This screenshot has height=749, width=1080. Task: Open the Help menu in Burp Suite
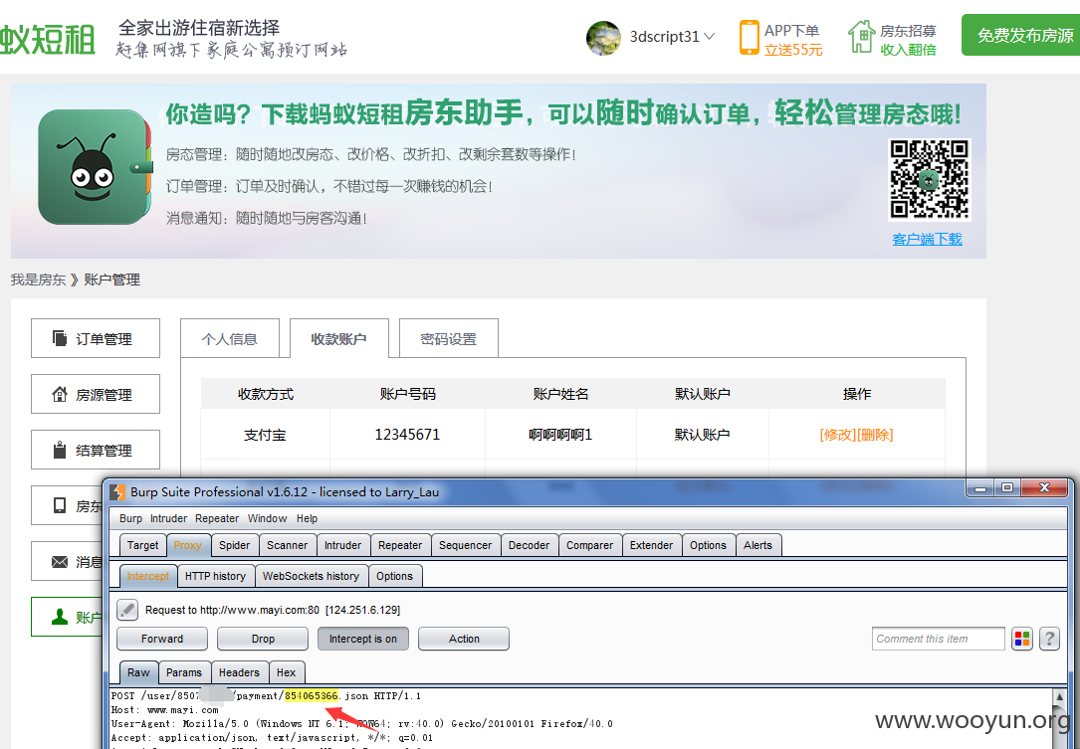coord(308,518)
